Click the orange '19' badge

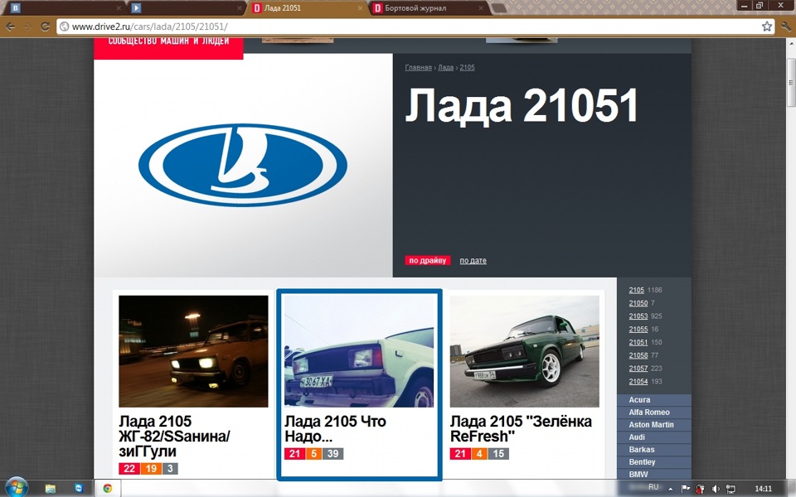[x=151, y=469]
